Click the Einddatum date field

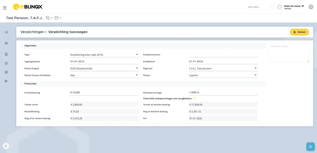coord(223,62)
